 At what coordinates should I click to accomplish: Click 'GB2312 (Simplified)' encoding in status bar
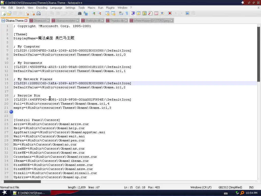[x=230, y=187]
